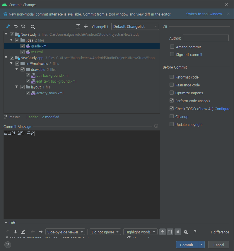This screenshot has height=251, width=234.
Task: Click the Rollback undo arrow icon
Action: point(16,26)
